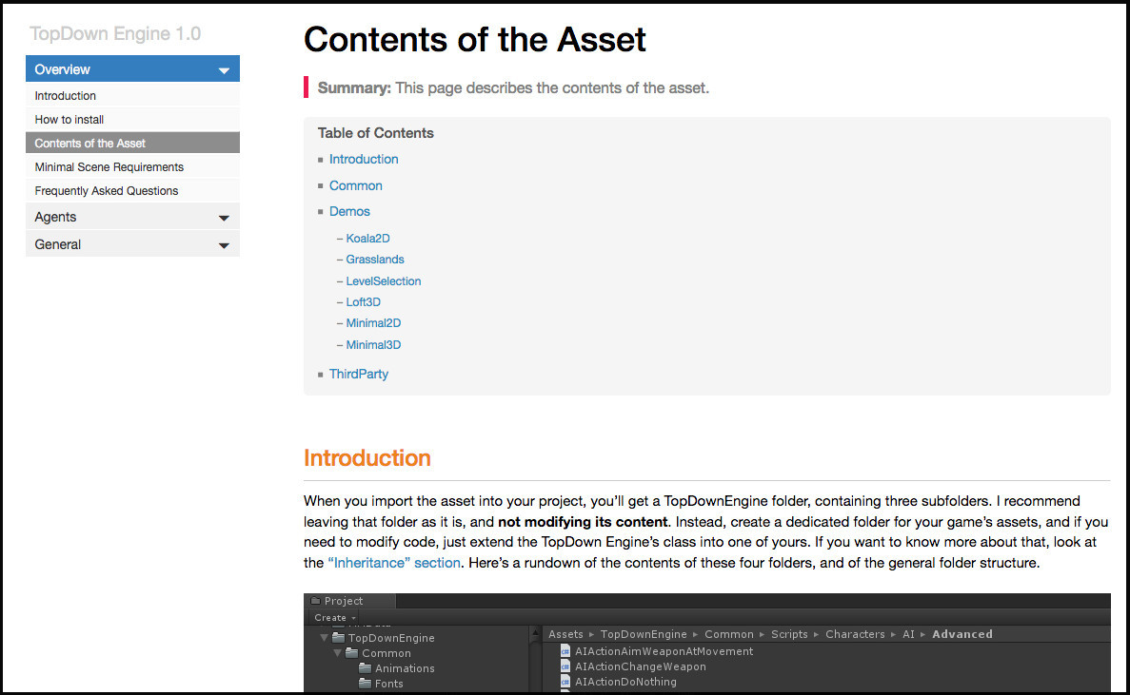
Task: Select the TopDownEngine folder in tree
Action: 391,638
